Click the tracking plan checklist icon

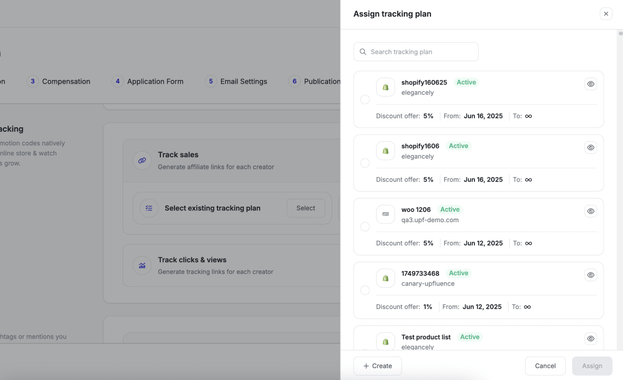click(x=149, y=208)
